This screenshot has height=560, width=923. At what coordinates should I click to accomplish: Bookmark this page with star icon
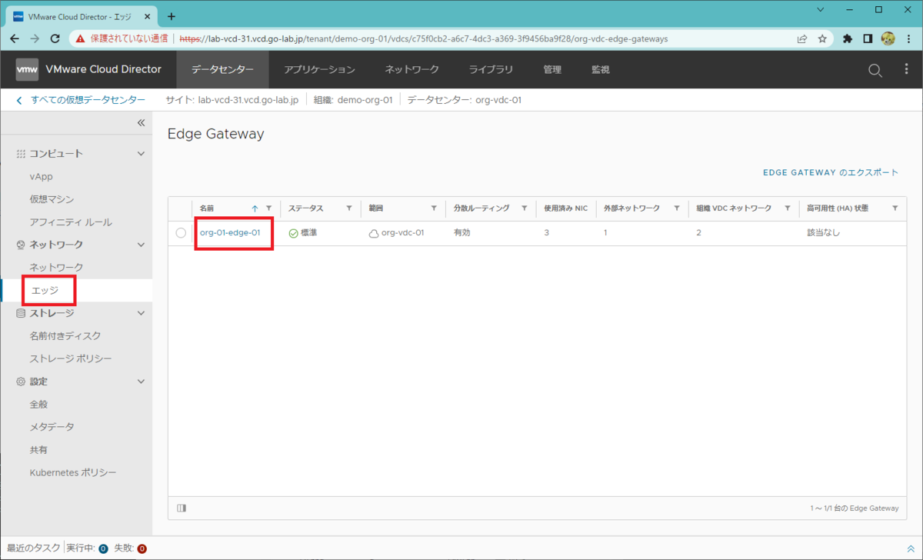pos(822,38)
